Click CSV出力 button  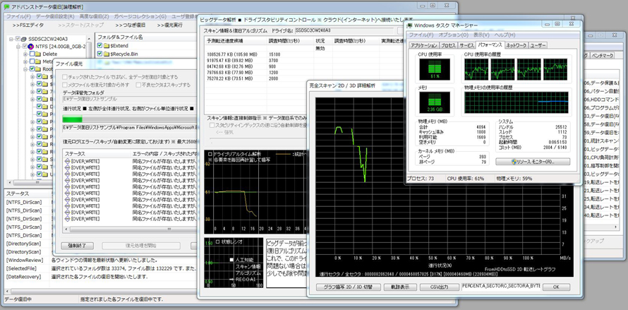(440, 287)
